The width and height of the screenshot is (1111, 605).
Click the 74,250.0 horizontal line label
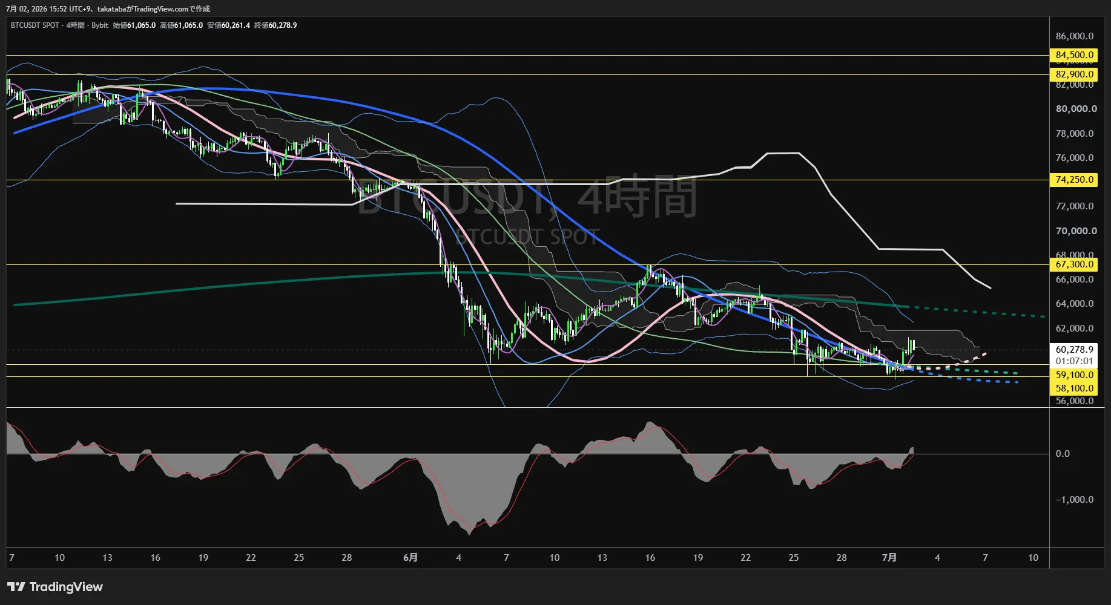tap(1073, 180)
